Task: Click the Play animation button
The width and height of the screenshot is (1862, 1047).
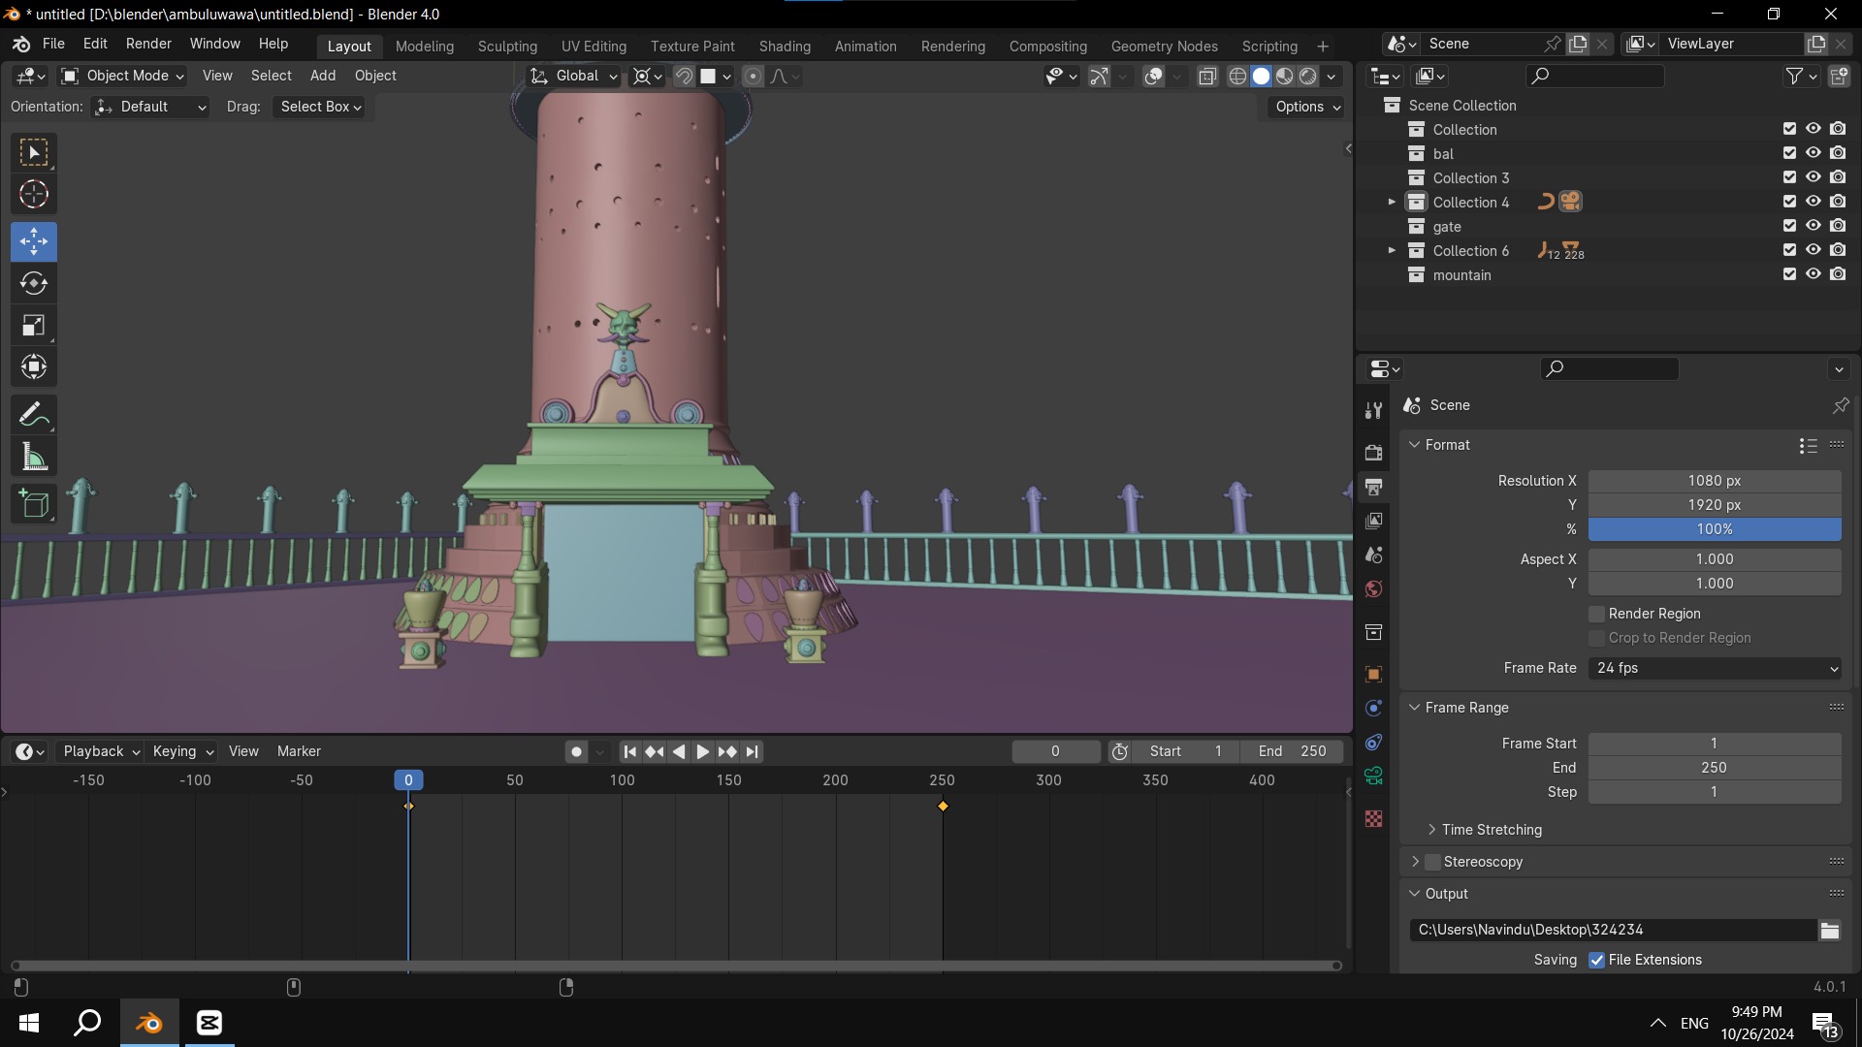Action: (x=703, y=751)
